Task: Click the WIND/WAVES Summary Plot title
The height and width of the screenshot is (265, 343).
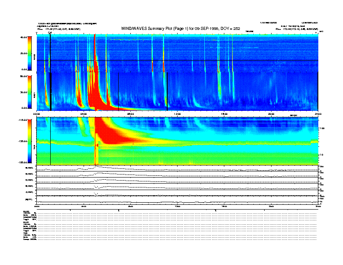Action: (181, 29)
